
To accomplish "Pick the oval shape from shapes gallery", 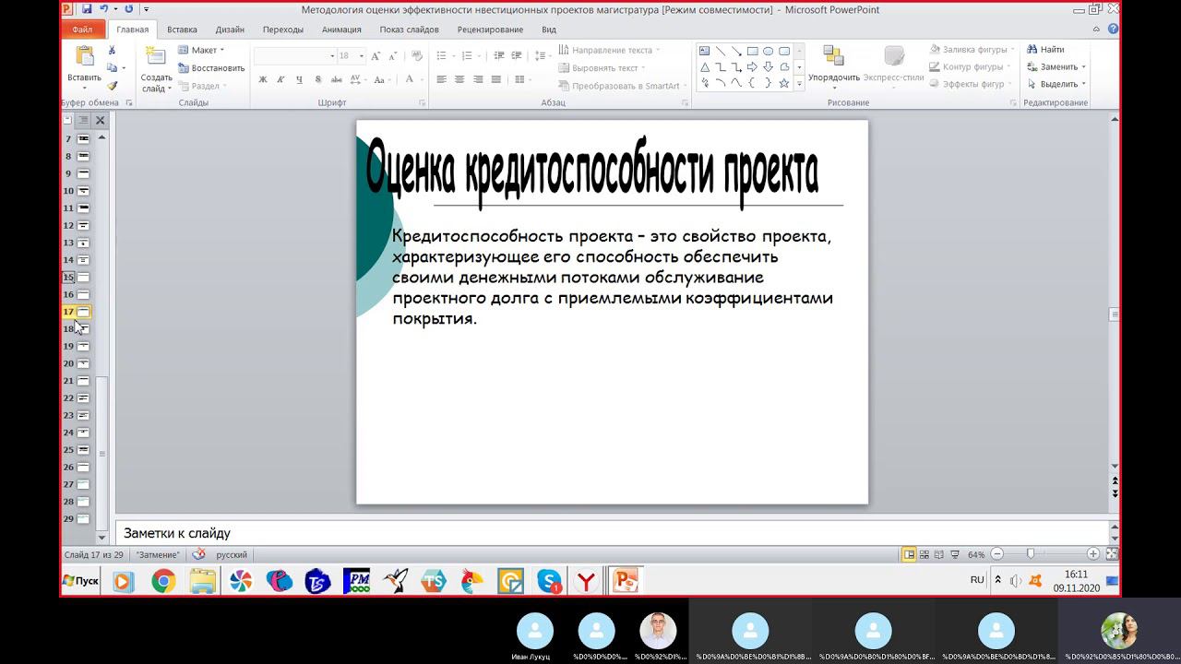I will point(768,52).
